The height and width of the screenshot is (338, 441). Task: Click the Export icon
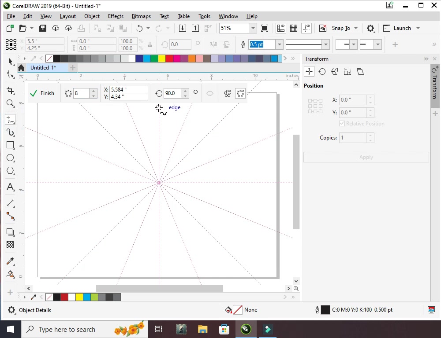point(195,28)
